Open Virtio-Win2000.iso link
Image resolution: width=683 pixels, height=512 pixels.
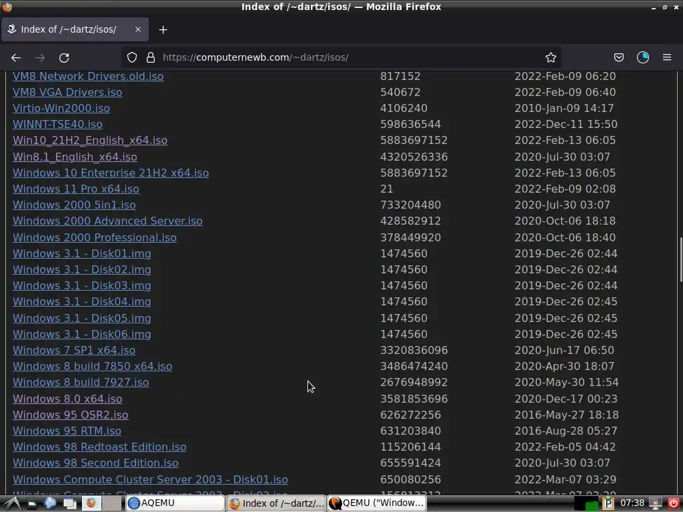[x=61, y=109]
